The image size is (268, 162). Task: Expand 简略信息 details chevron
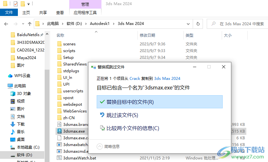[x=100, y=146]
